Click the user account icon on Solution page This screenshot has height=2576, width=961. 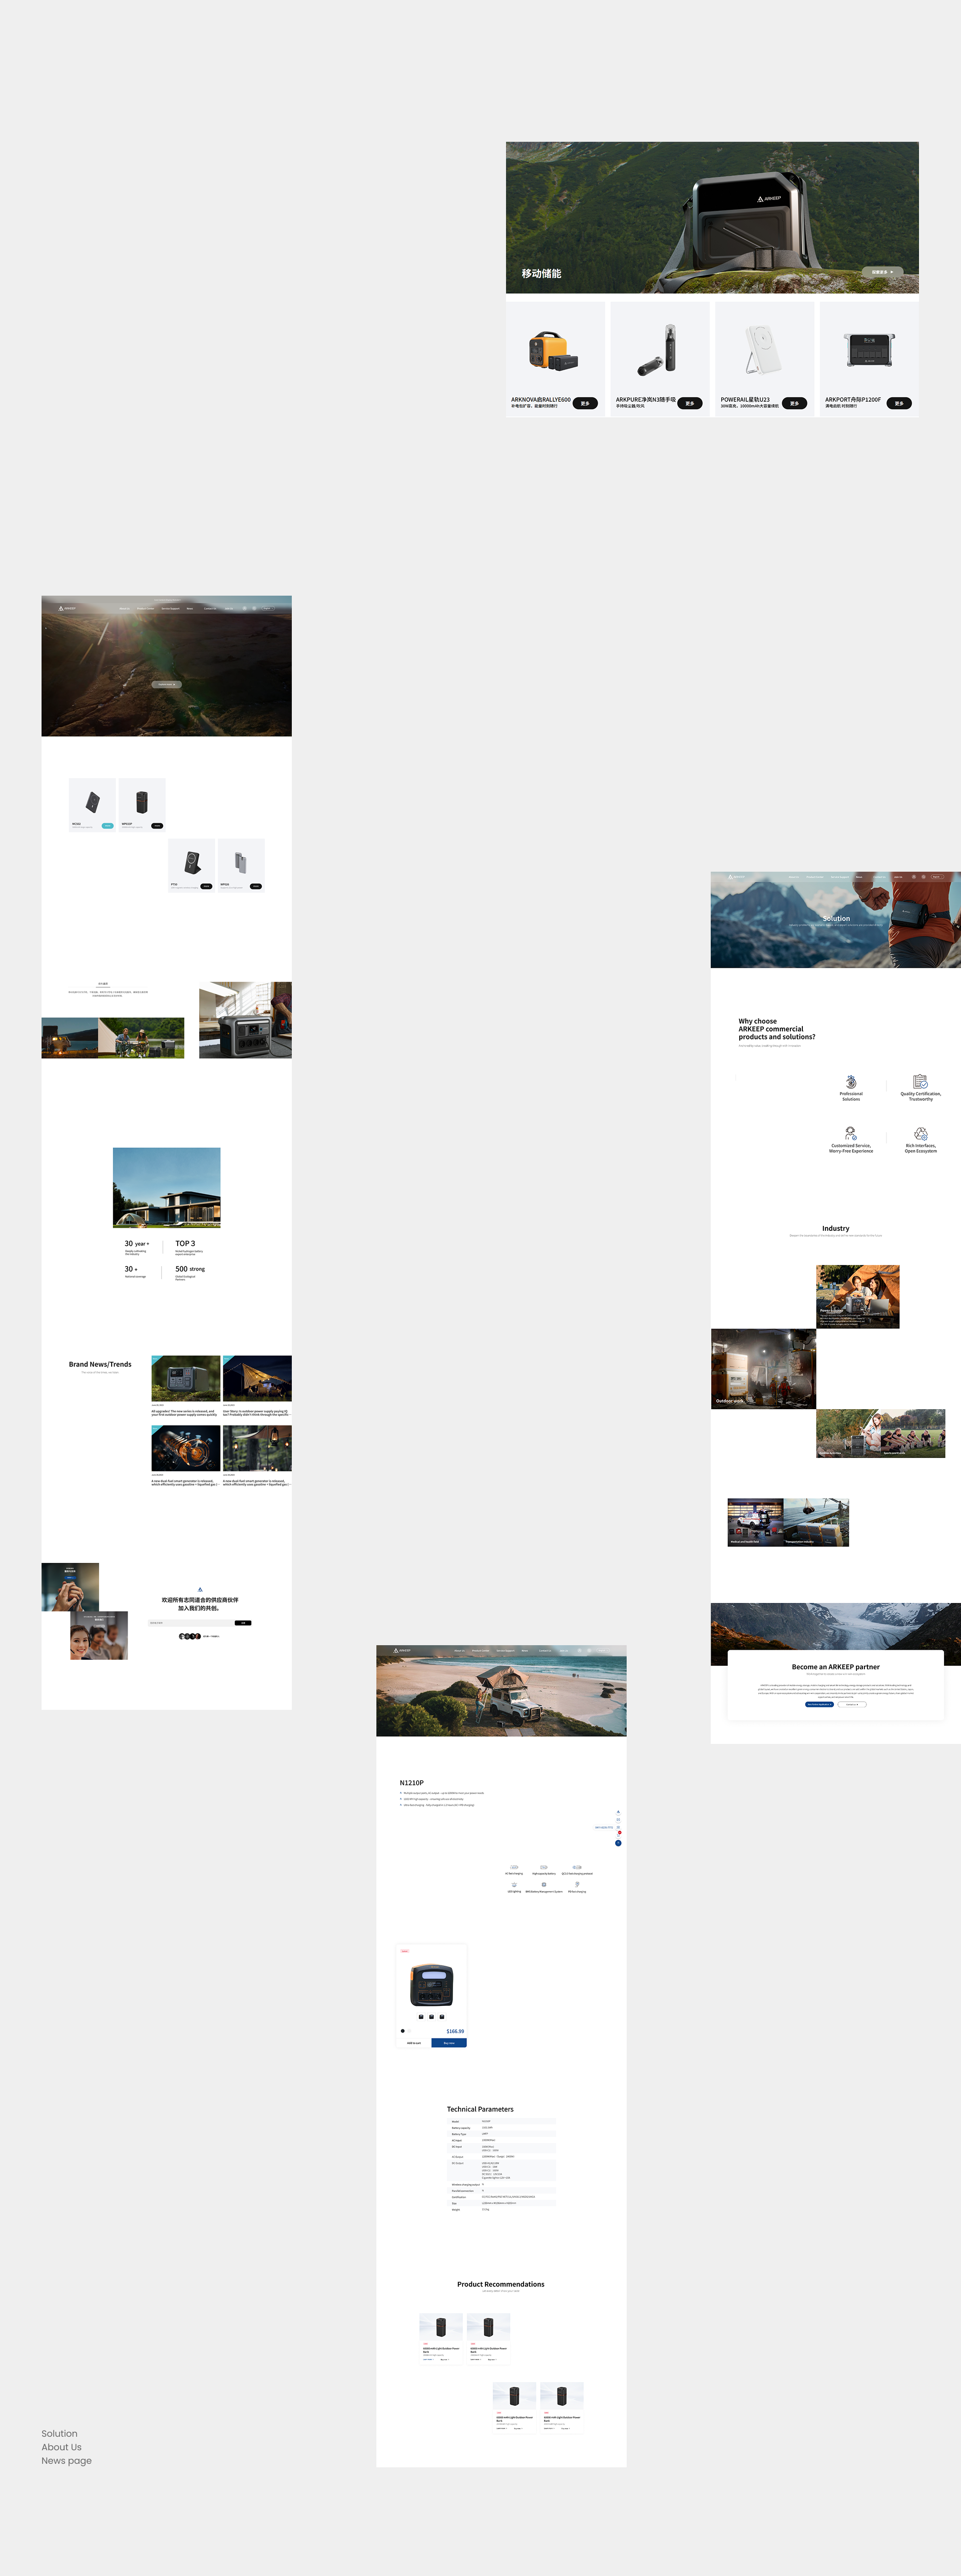[914, 877]
